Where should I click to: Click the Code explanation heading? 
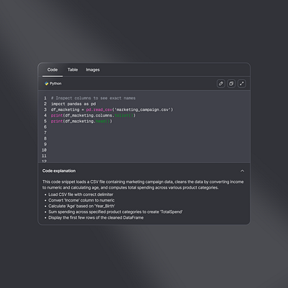pos(59,171)
